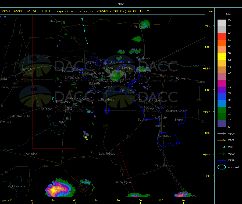Image resolution: width=242 pixels, height=204 pixels.
Task: Select the light orange 57–54 dBZ swatch
Action: pyautogui.click(x=222, y=50)
